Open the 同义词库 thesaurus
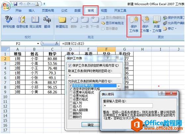The width and height of the screenshot is (185, 134). (35, 22)
